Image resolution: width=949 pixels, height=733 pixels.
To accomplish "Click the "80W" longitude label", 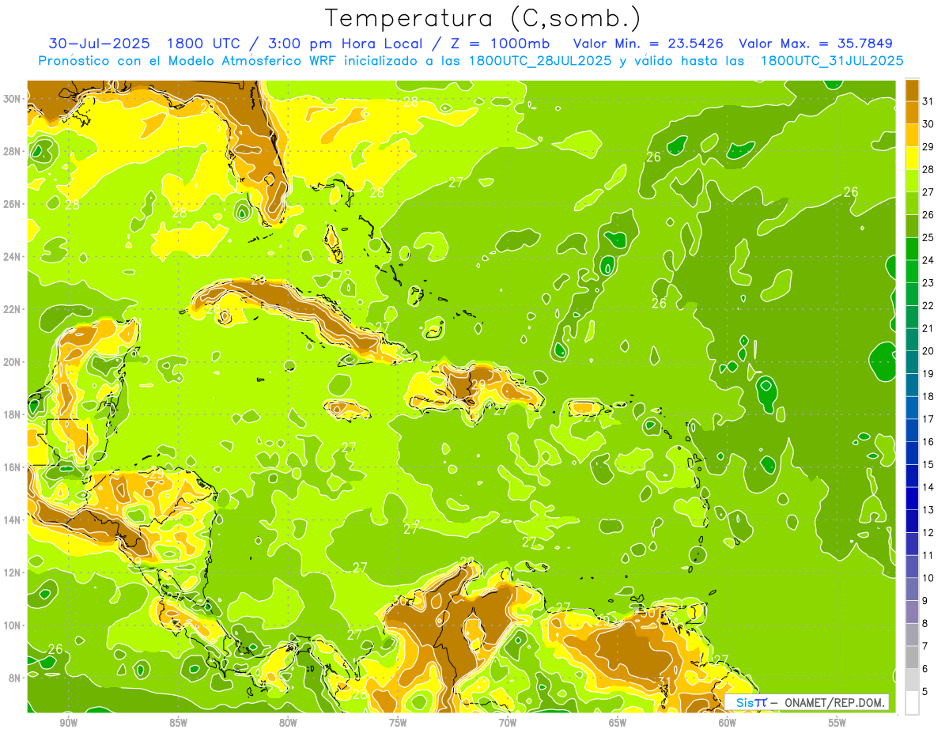I will [x=289, y=723].
